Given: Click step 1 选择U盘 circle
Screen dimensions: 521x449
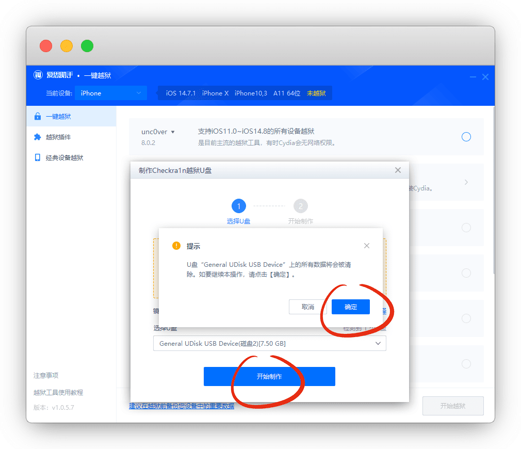Looking at the screenshot, I should 238,206.
